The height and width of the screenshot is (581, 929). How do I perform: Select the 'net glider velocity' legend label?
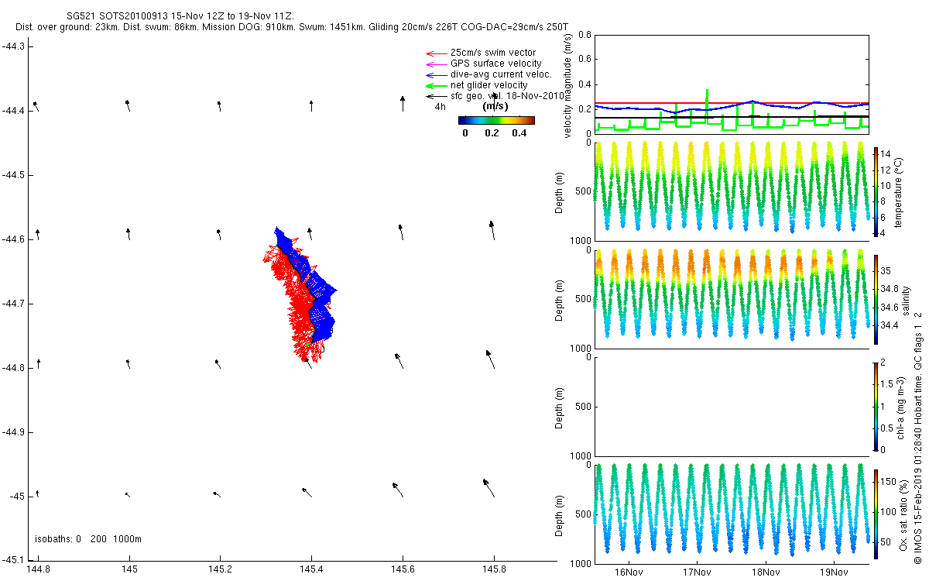pyautogui.click(x=489, y=85)
